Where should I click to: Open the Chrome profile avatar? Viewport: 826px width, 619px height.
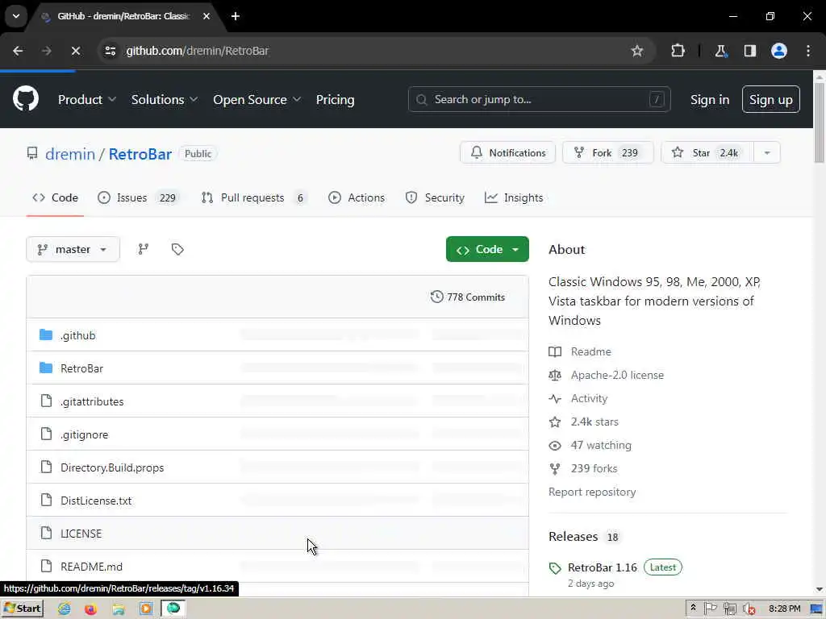(779, 51)
